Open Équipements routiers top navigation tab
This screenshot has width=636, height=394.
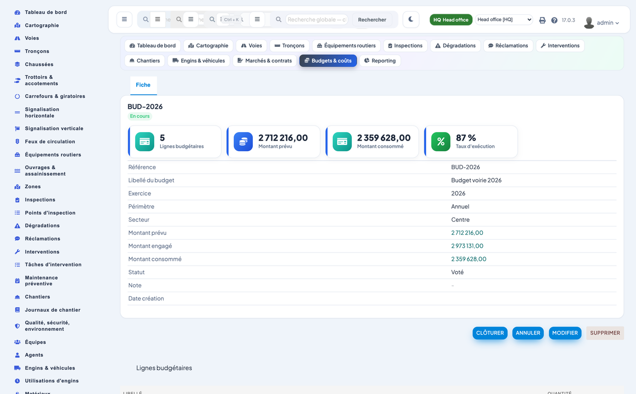[346, 46]
